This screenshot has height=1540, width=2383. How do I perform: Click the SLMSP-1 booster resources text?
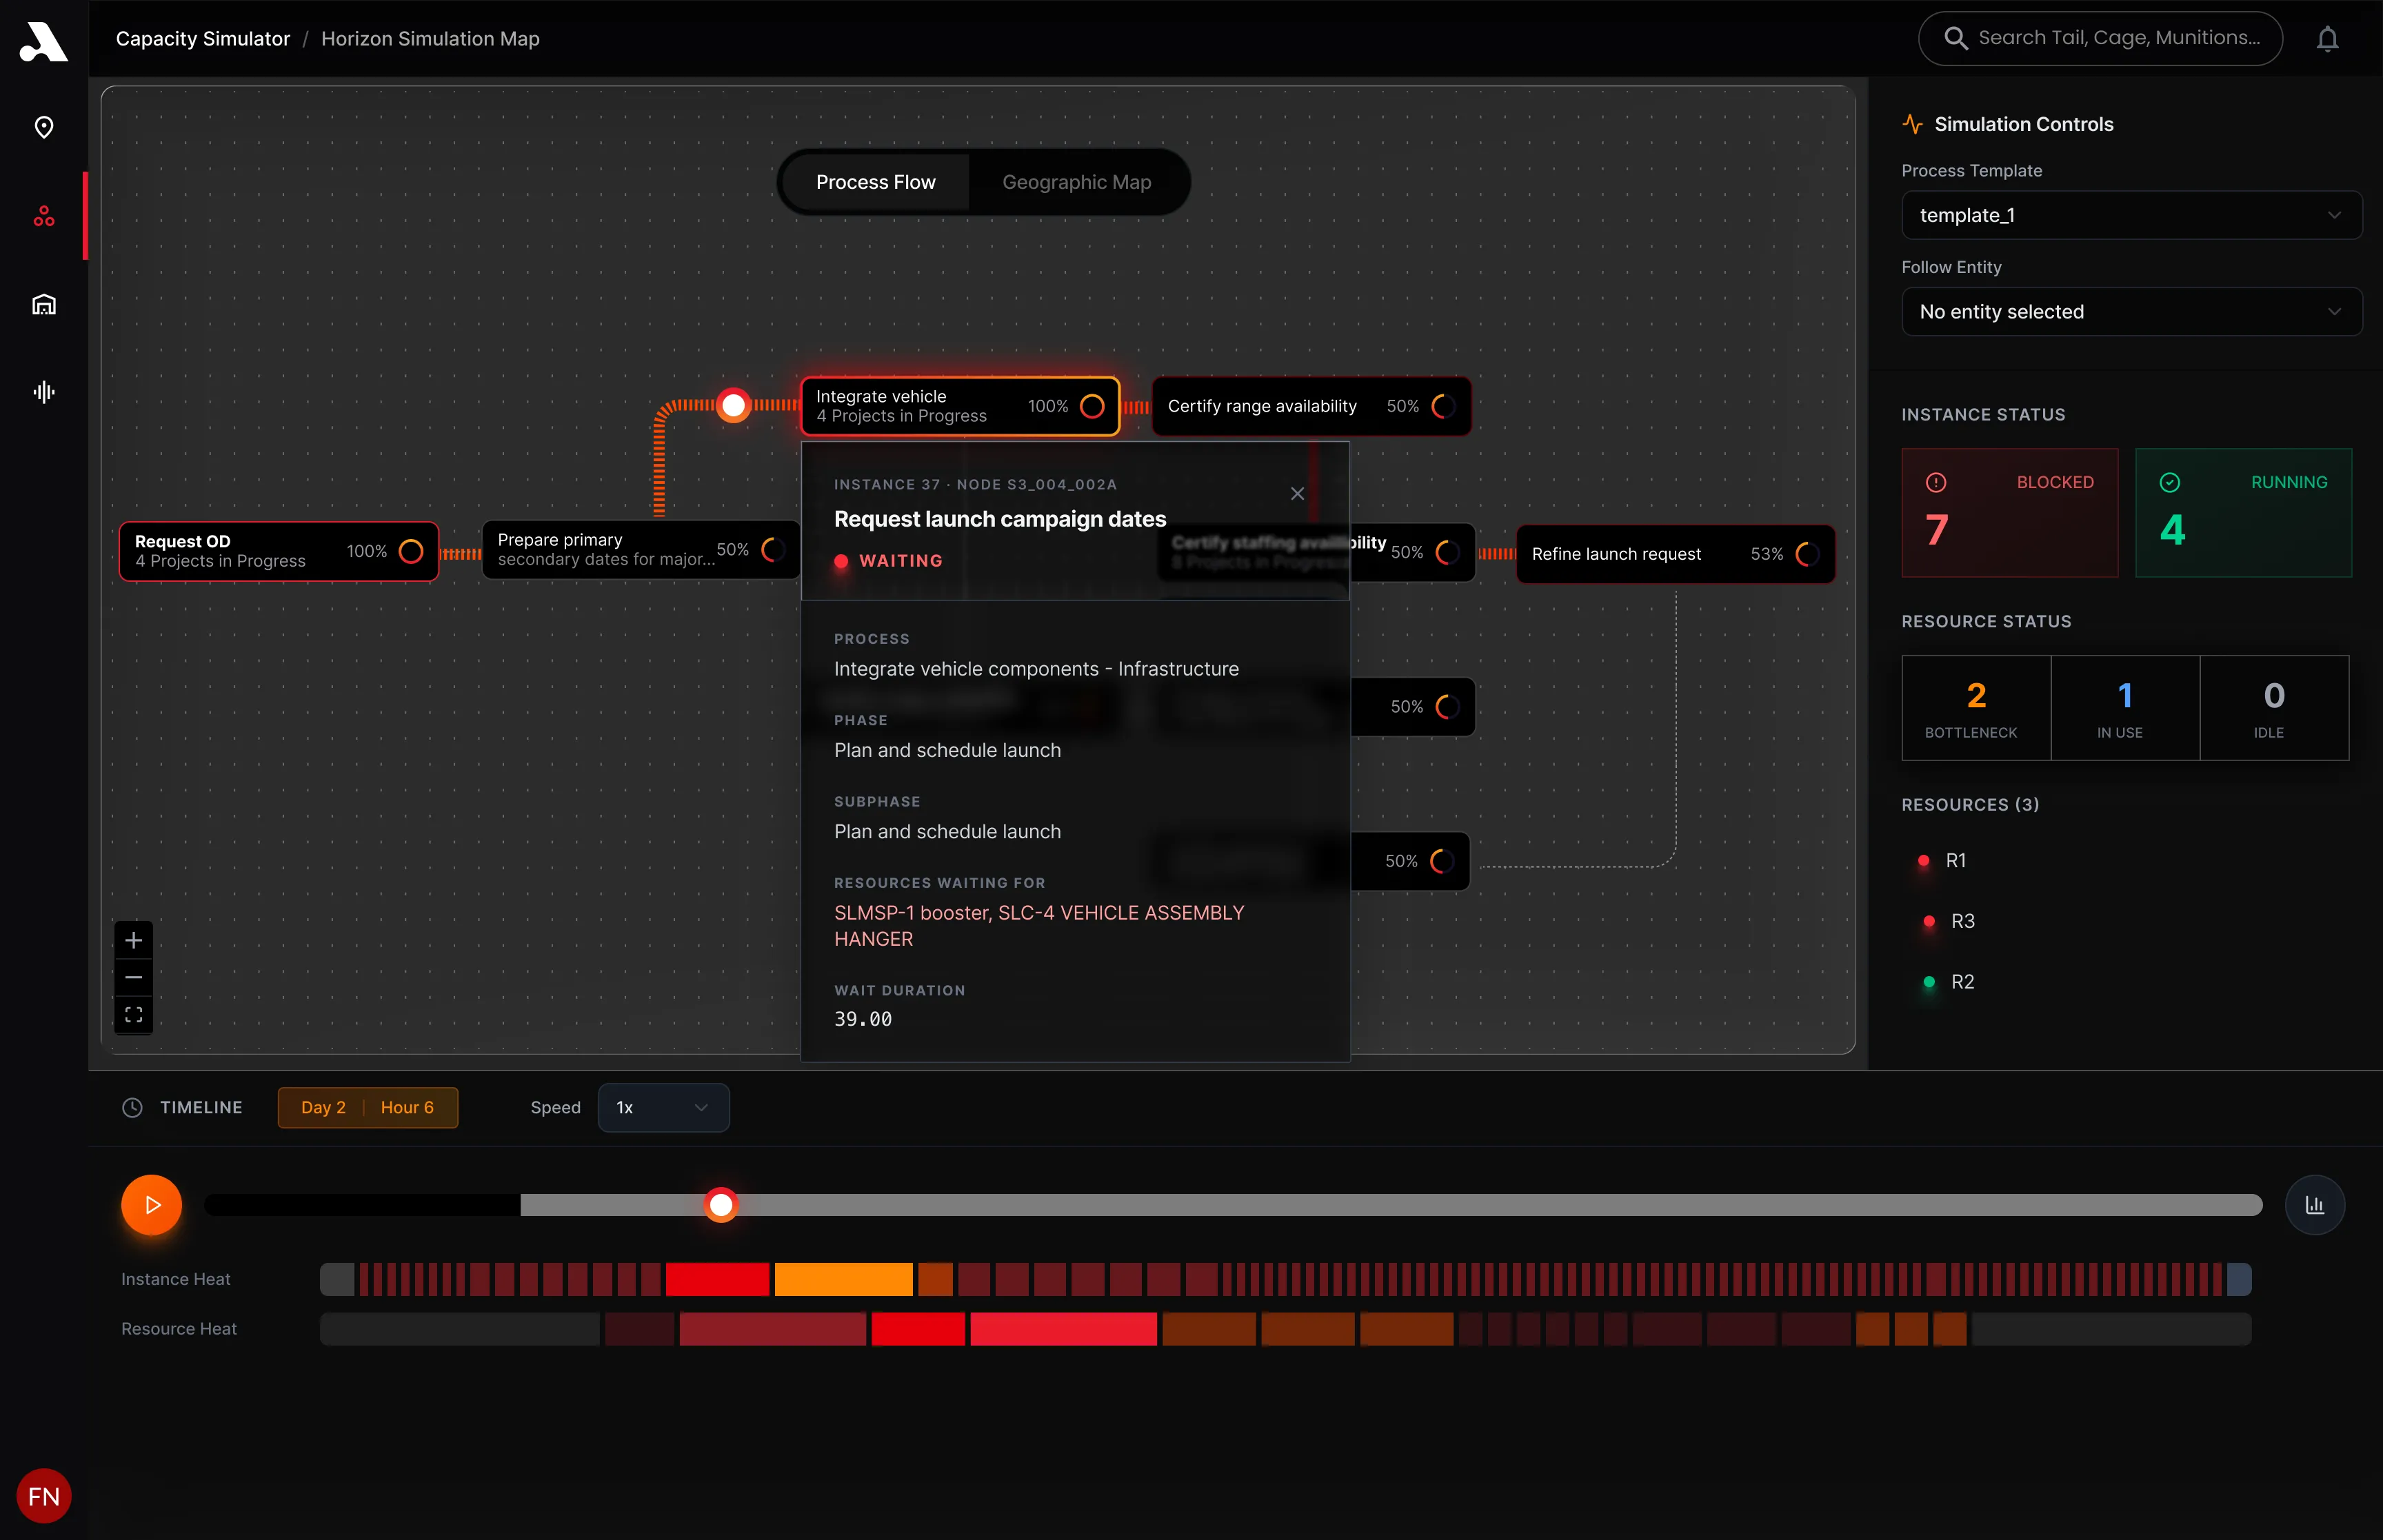(1039, 926)
